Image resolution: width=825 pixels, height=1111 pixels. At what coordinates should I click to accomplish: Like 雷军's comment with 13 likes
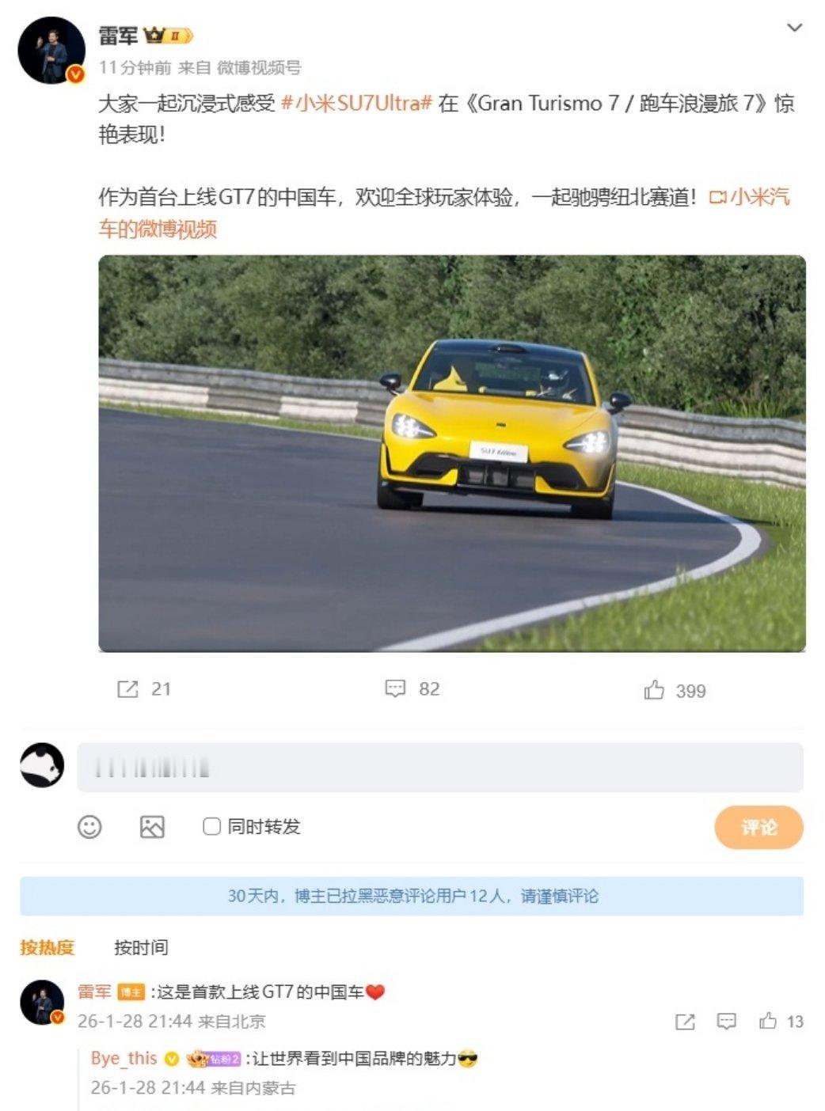coord(781,1022)
